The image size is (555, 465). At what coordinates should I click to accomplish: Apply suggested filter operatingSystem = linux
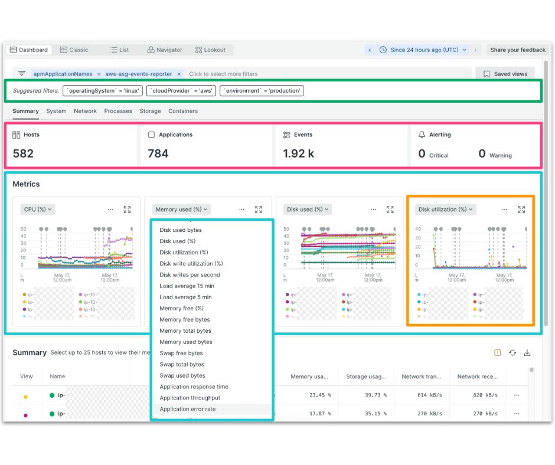103,91
